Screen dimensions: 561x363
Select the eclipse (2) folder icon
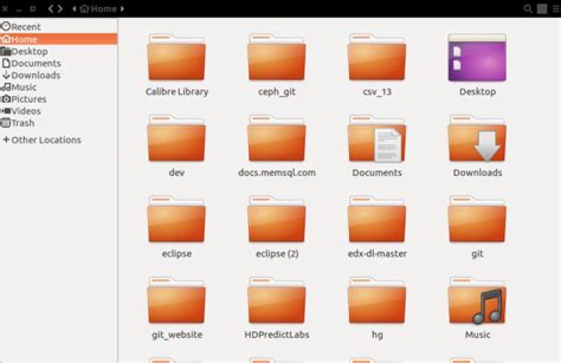pos(277,219)
